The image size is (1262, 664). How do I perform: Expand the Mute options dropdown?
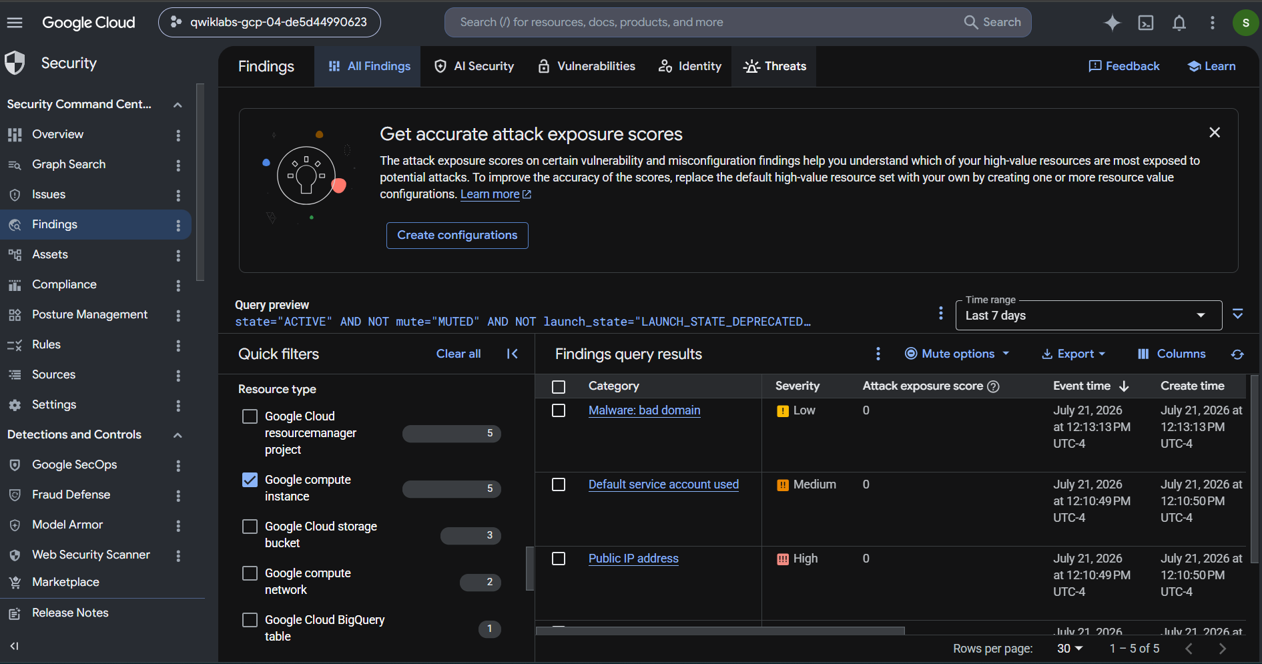point(956,354)
